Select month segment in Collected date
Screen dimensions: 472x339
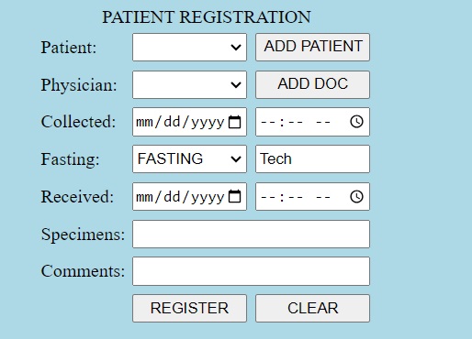(144, 122)
